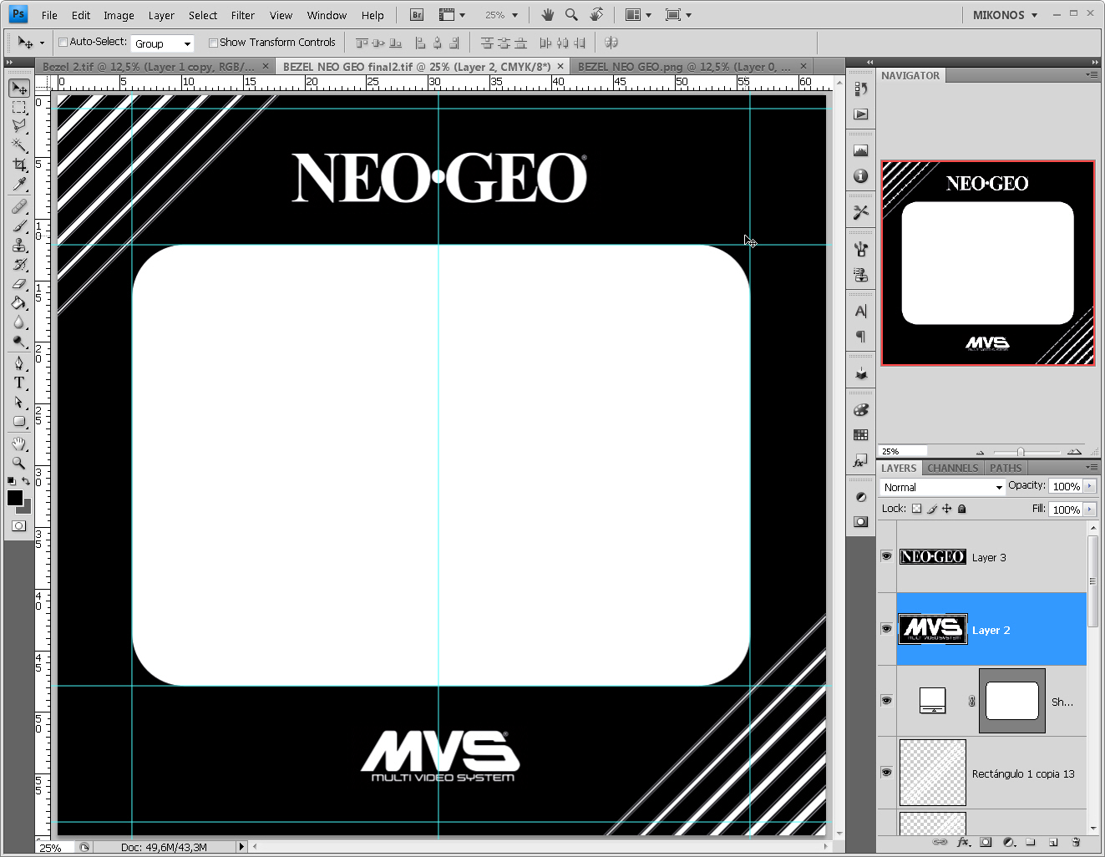Enable the Show Transform Controls checkbox

(214, 42)
